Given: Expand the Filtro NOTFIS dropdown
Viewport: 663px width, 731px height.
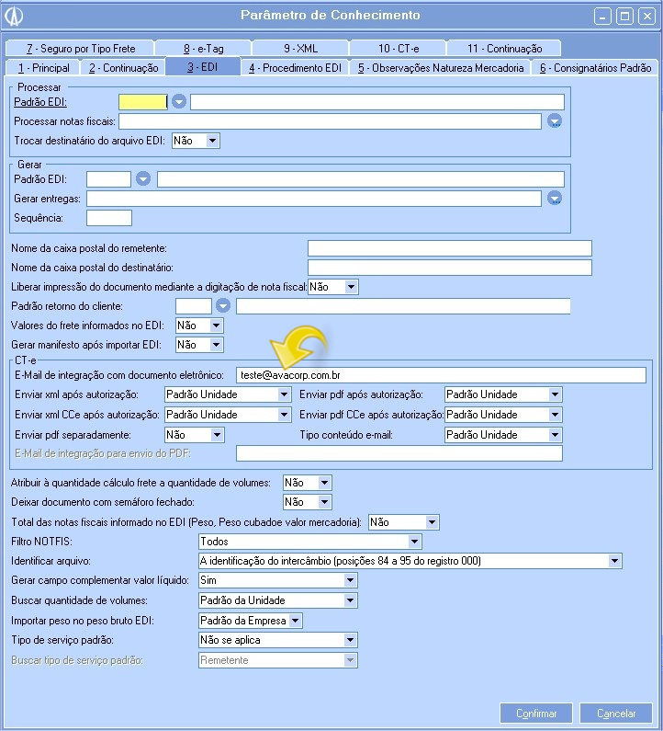Looking at the screenshot, I should (415, 543).
